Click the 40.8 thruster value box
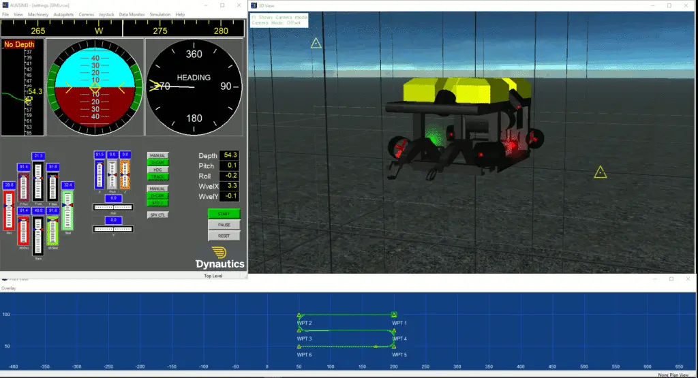This screenshot has width=698, height=378. tap(38, 210)
